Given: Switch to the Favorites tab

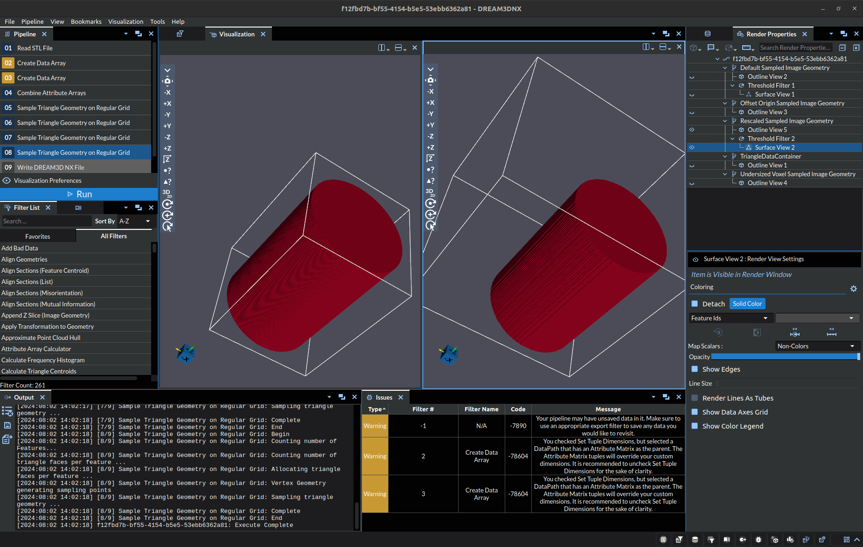Looking at the screenshot, I should coord(38,236).
